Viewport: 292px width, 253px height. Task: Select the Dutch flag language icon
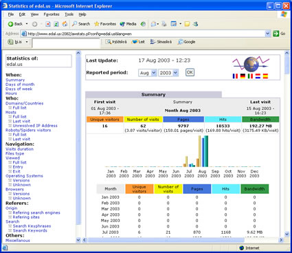[x=258, y=76]
